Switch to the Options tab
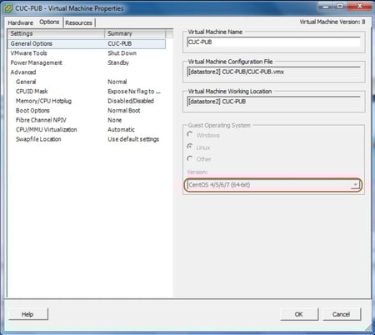375x335 pixels. tap(49, 22)
